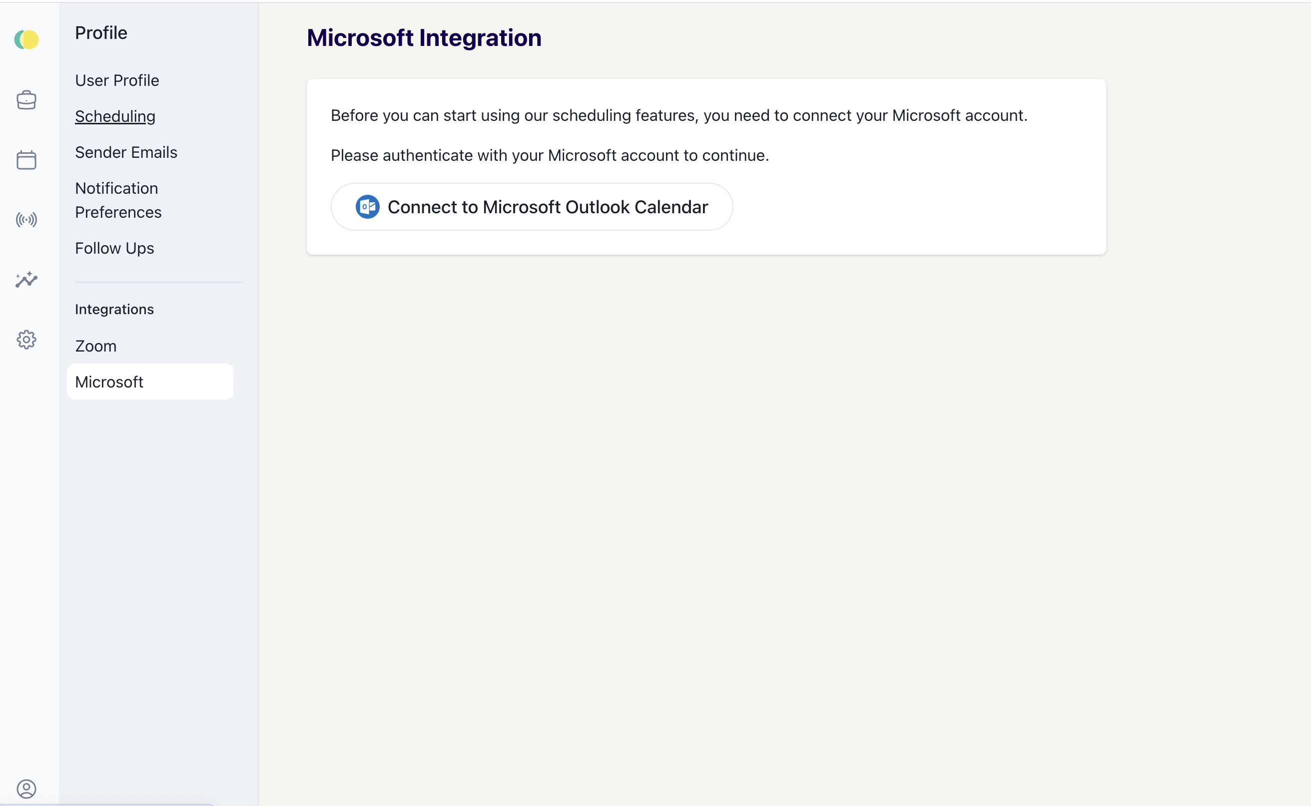Viewport: 1311px width, 806px height.
Task: Select Follow Ups menu item
Action: point(114,248)
